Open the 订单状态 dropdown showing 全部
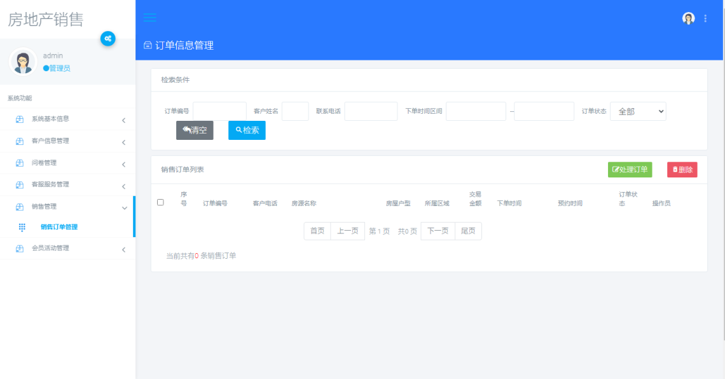This screenshot has width=725, height=379. [638, 111]
